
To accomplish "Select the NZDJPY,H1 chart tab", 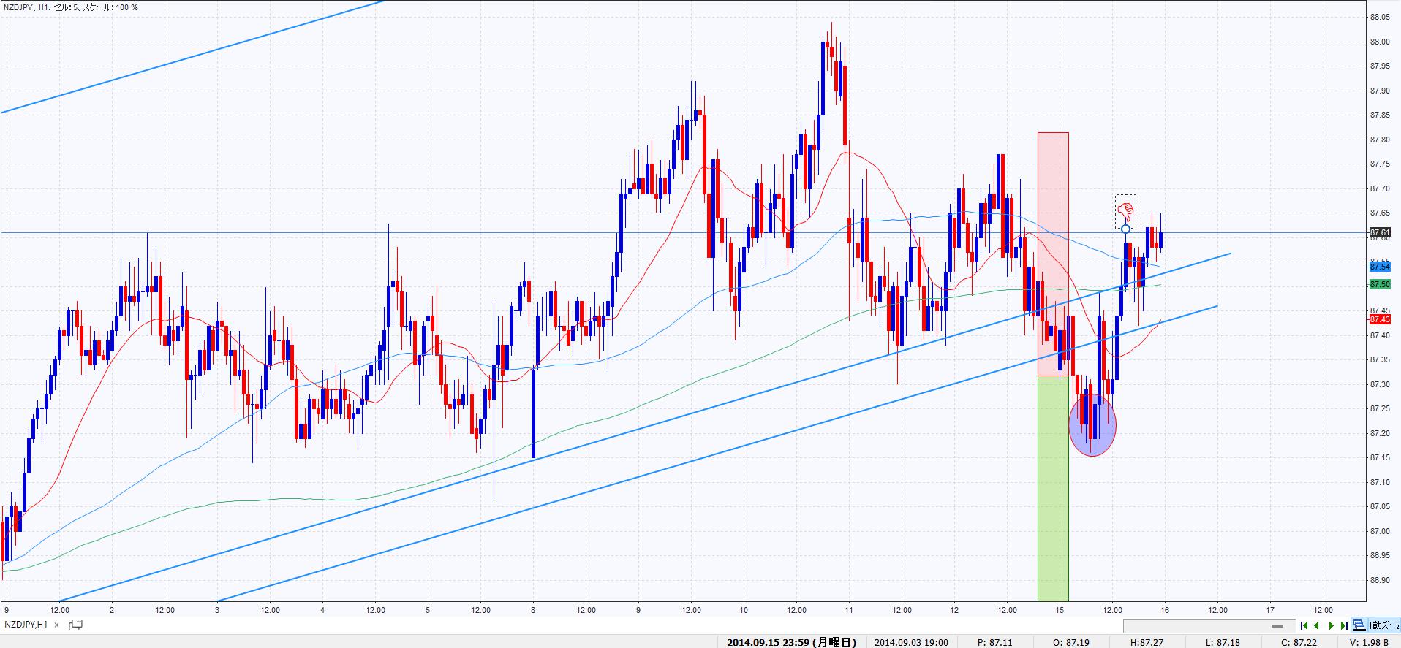I will [26, 625].
